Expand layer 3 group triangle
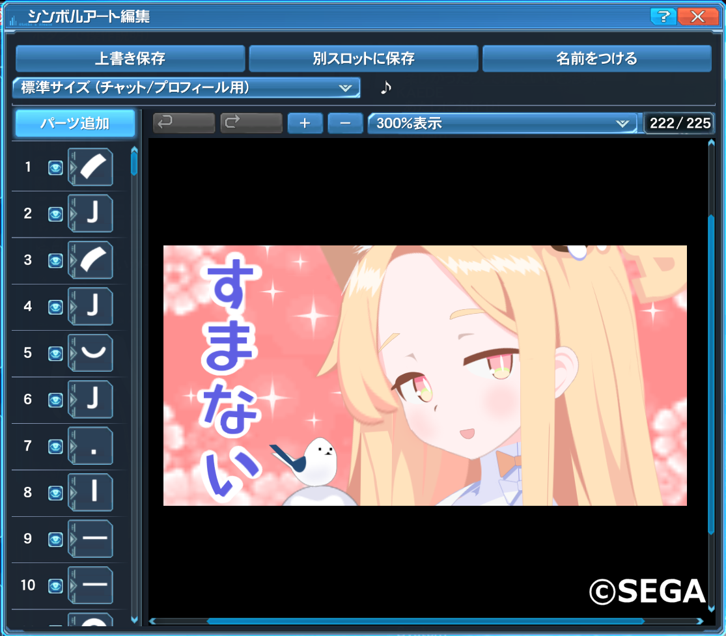Screen dimensions: 726x636 point(73,260)
